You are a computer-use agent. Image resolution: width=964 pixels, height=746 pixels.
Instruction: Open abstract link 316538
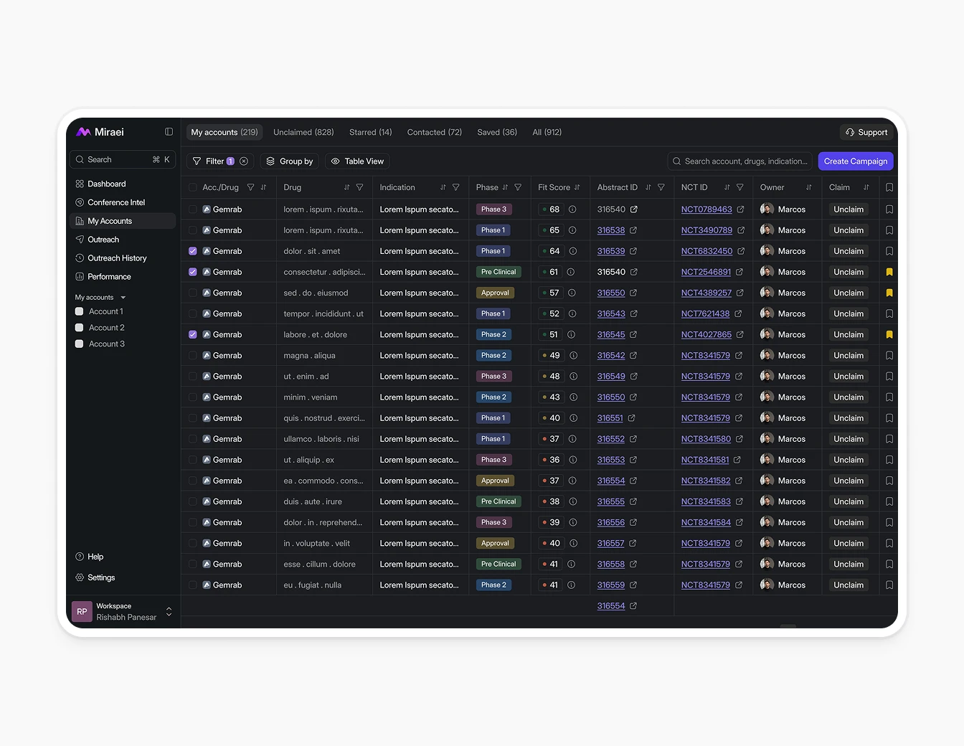611,230
